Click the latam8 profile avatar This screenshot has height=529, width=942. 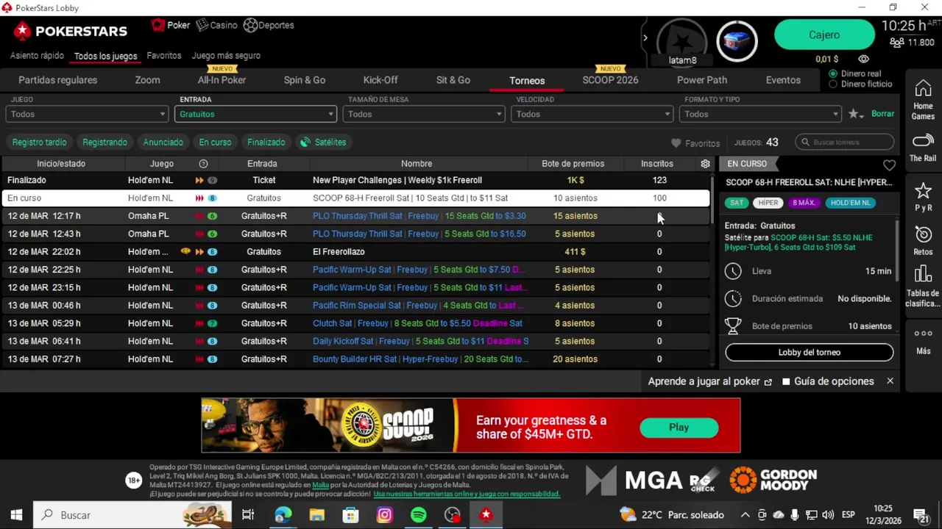(682, 42)
